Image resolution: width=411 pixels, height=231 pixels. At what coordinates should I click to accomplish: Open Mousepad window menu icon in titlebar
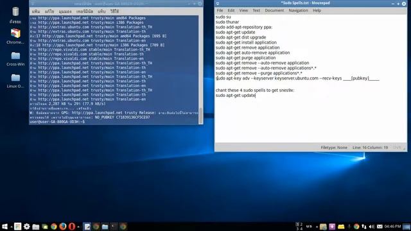pyautogui.click(x=218, y=3)
